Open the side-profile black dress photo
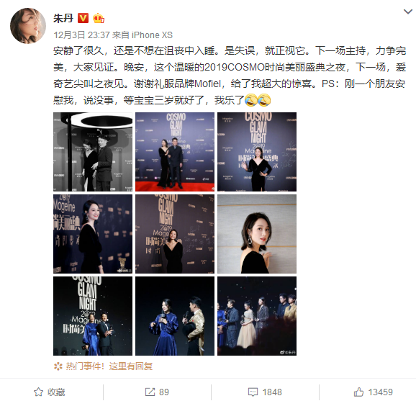The height and width of the screenshot is (401, 416). point(93,234)
